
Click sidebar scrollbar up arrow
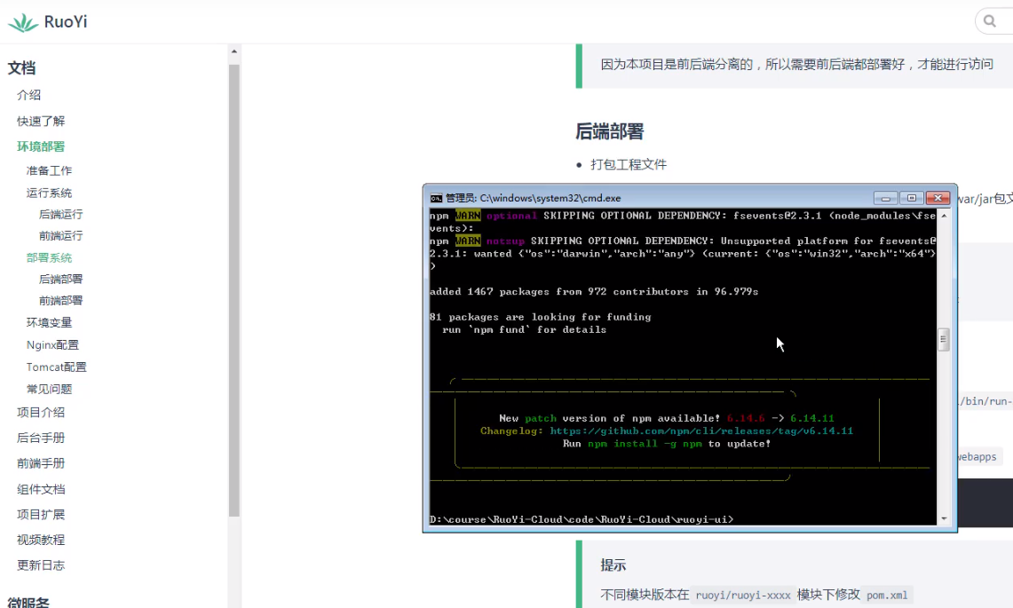tap(233, 51)
